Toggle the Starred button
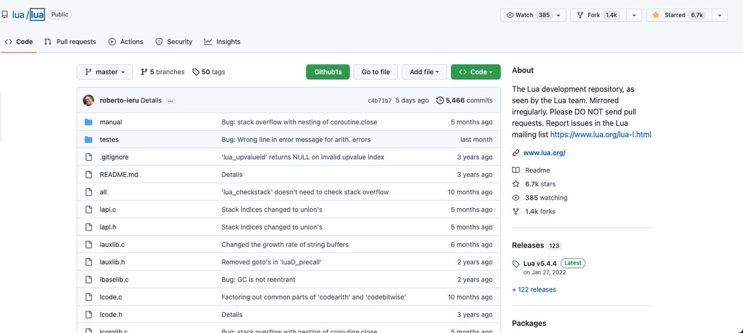 point(679,15)
